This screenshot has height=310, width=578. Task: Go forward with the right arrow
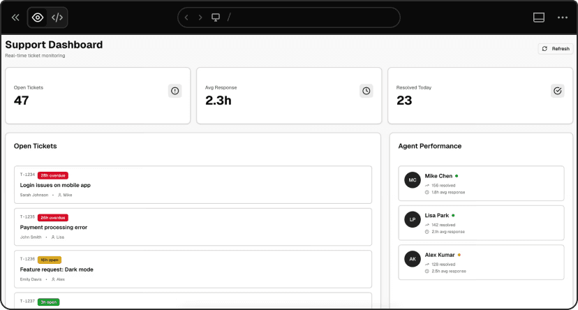pyautogui.click(x=200, y=17)
